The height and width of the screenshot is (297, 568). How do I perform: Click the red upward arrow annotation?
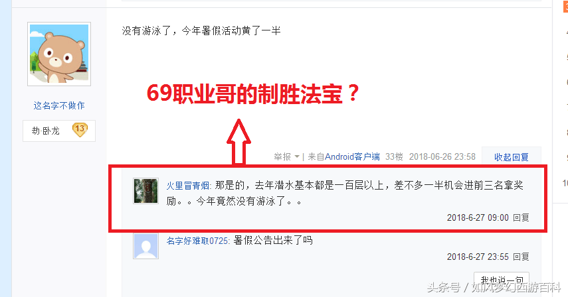(238, 142)
